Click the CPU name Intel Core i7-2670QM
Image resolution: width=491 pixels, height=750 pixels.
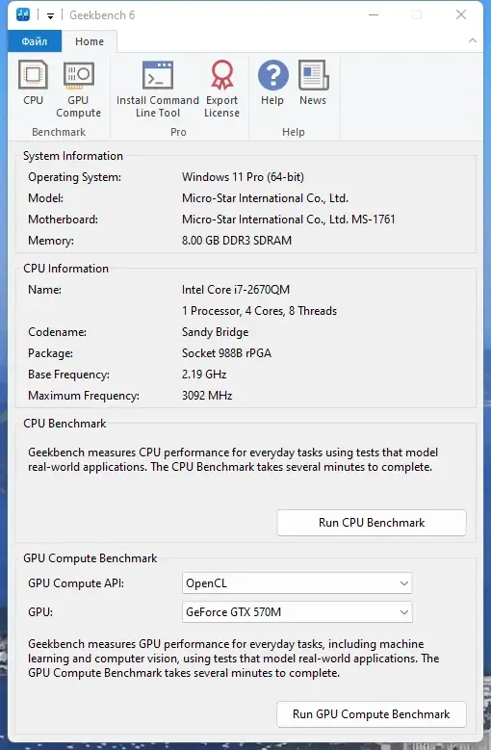tap(236, 290)
